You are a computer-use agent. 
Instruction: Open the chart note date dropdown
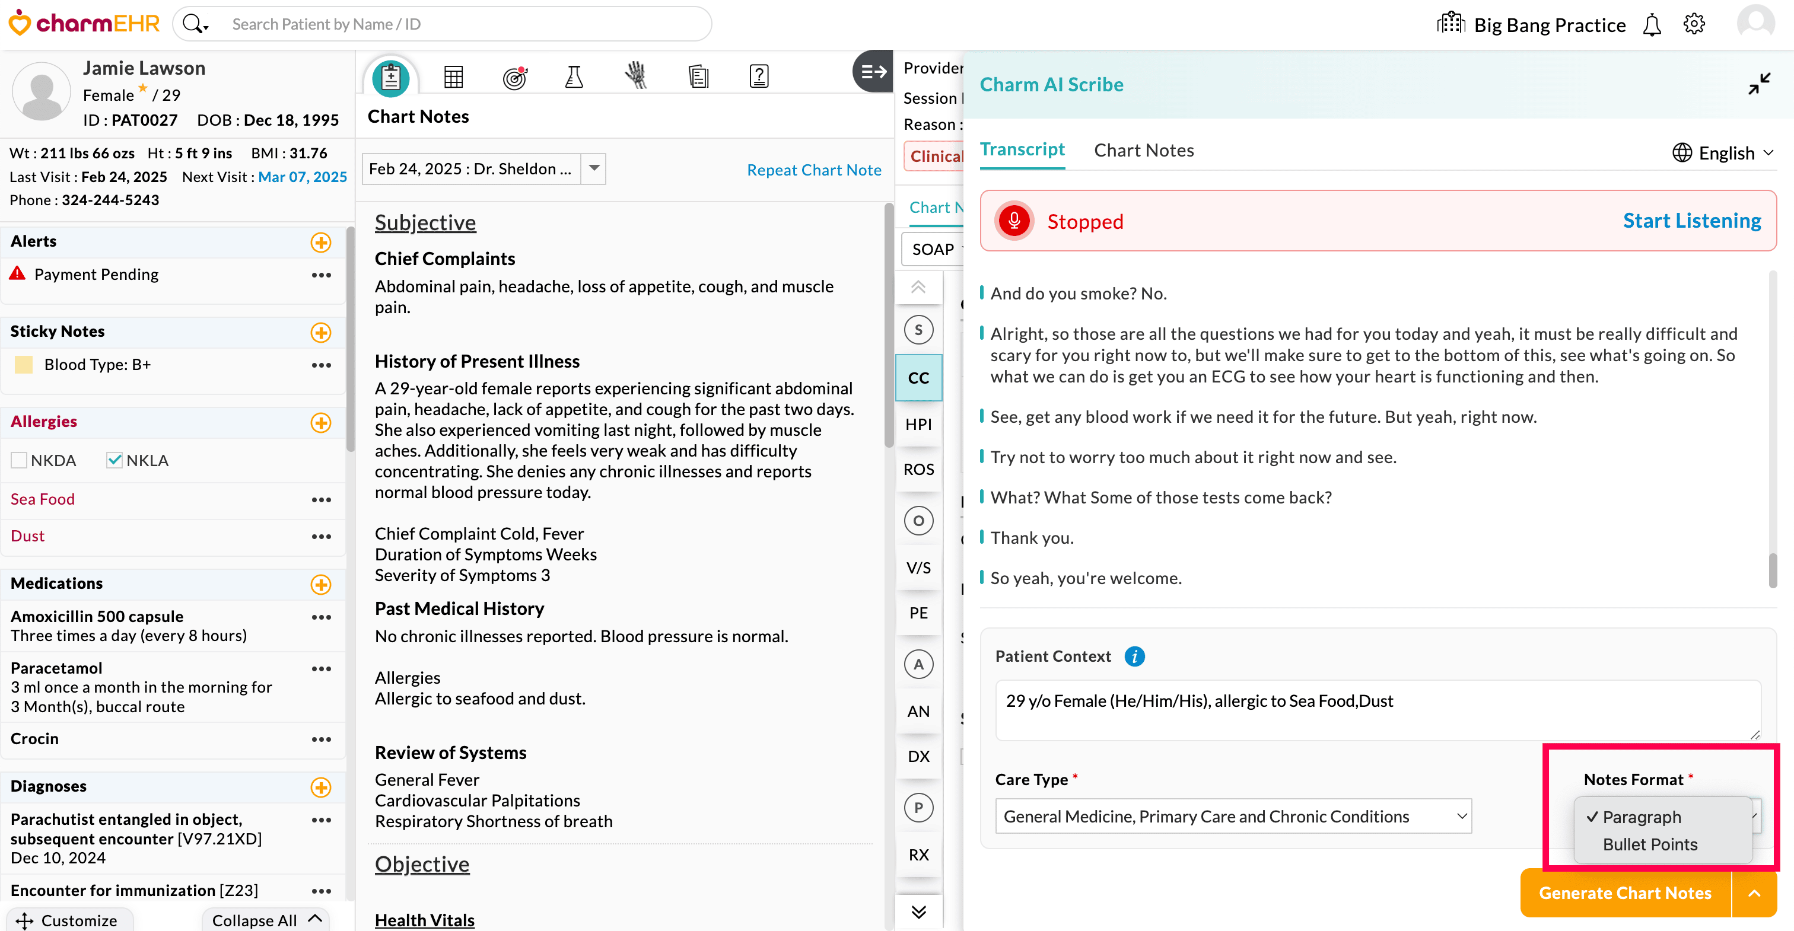(594, 168)
